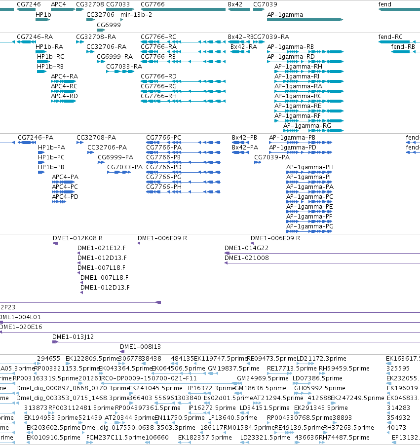This screenshot has width=420, height=445.
Task: Click the CG7033 gene label
Action: [x=118, y=4]
